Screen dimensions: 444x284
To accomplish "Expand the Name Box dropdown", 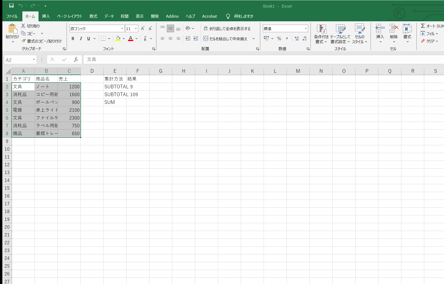I will (34, 60).
